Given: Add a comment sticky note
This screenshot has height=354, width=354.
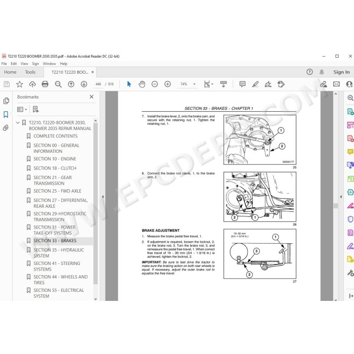Looking at the screenshot, I should click(x=242, y=84).
